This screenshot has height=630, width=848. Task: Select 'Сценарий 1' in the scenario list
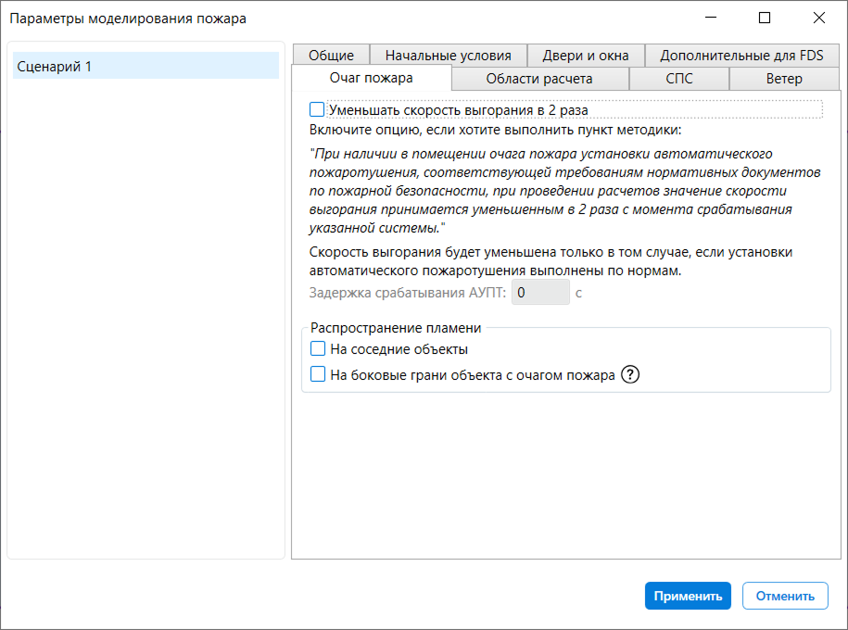[x=146, y=66]
